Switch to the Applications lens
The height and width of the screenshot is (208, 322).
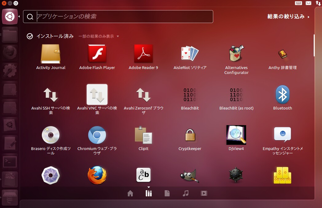click(x=149, y=193)
